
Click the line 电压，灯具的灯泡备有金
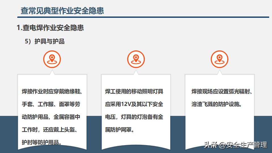(x=134, y=117)
